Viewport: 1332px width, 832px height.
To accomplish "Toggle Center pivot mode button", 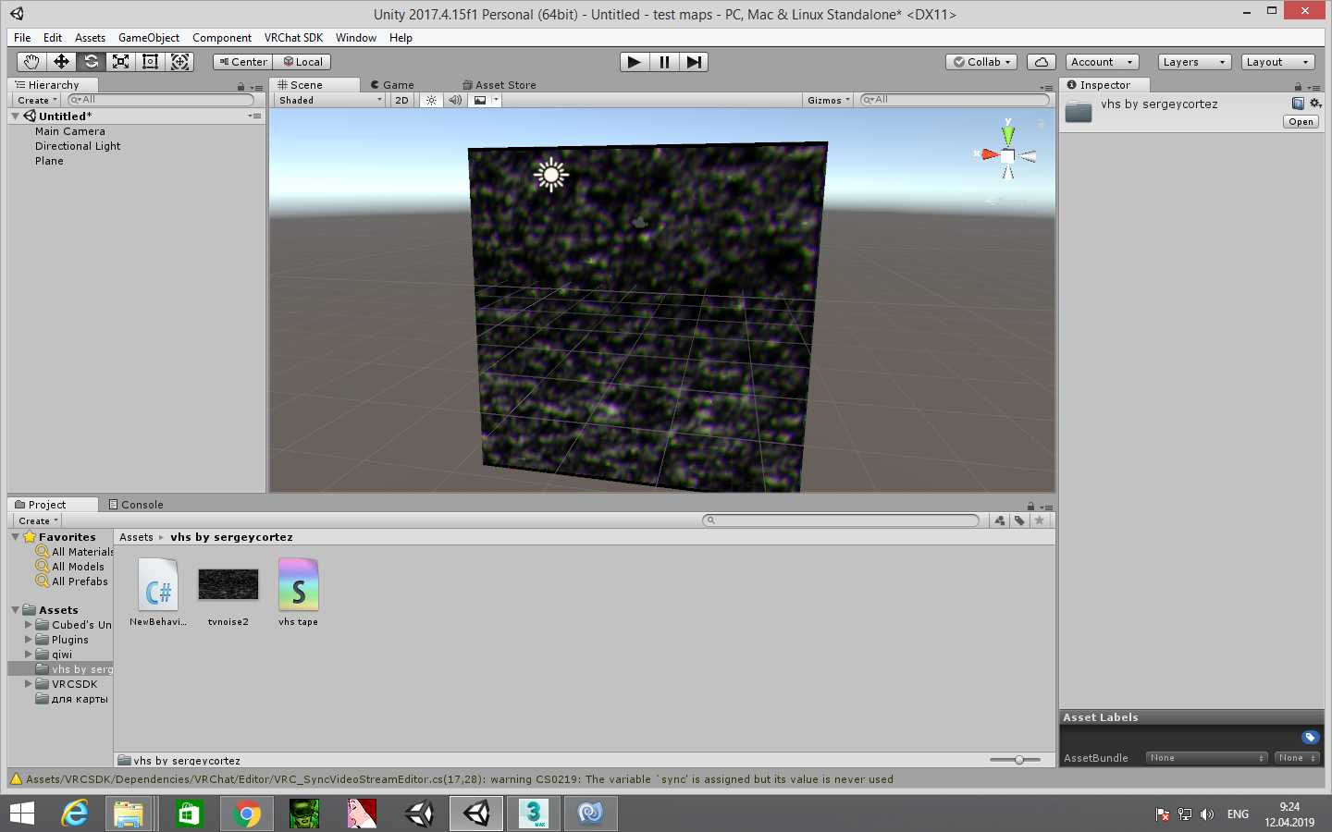I will tap(243, 62).
